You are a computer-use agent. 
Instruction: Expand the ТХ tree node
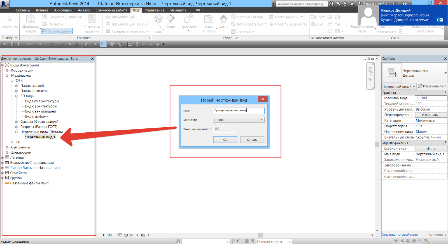[x=12, y=142]
